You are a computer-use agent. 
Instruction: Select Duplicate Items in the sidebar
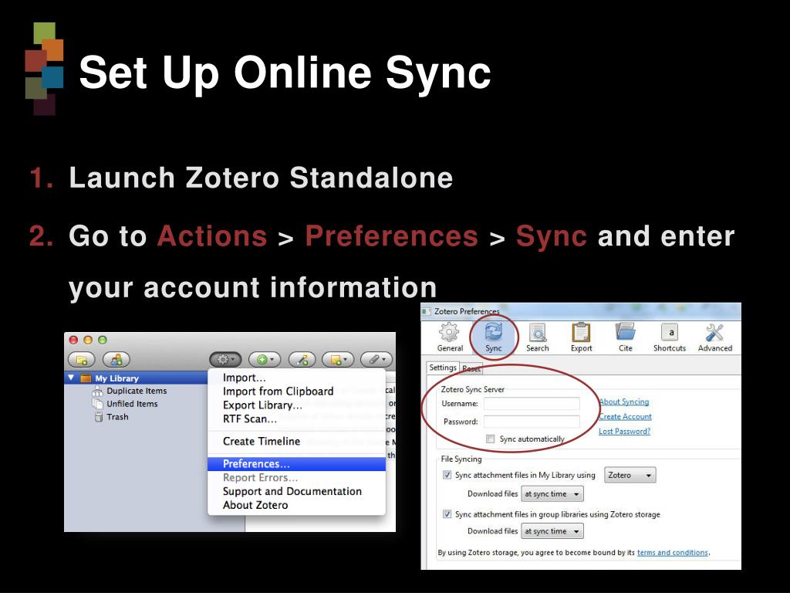[x=136, y=391]
